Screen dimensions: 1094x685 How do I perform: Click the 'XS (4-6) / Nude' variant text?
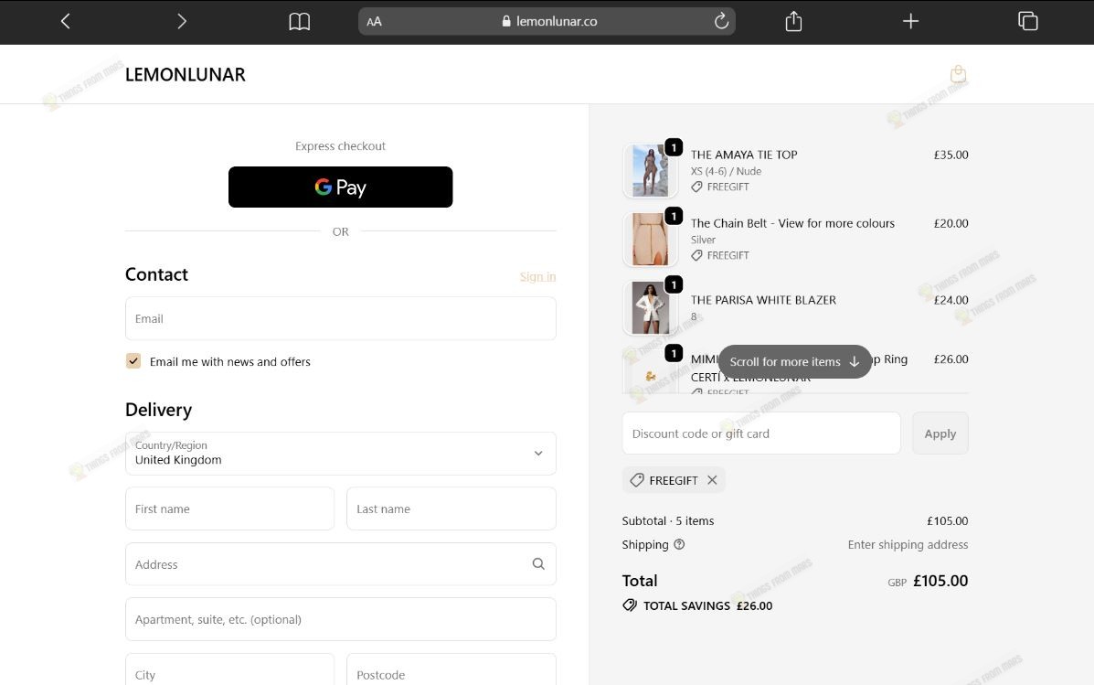726,171
